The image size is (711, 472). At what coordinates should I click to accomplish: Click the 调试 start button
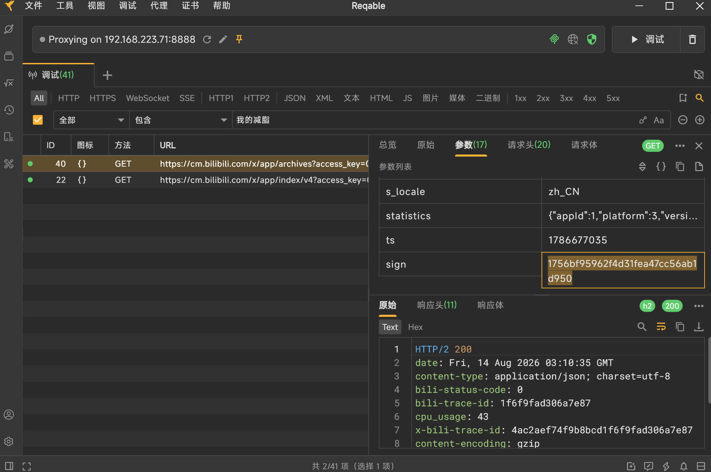click(647, 39)
